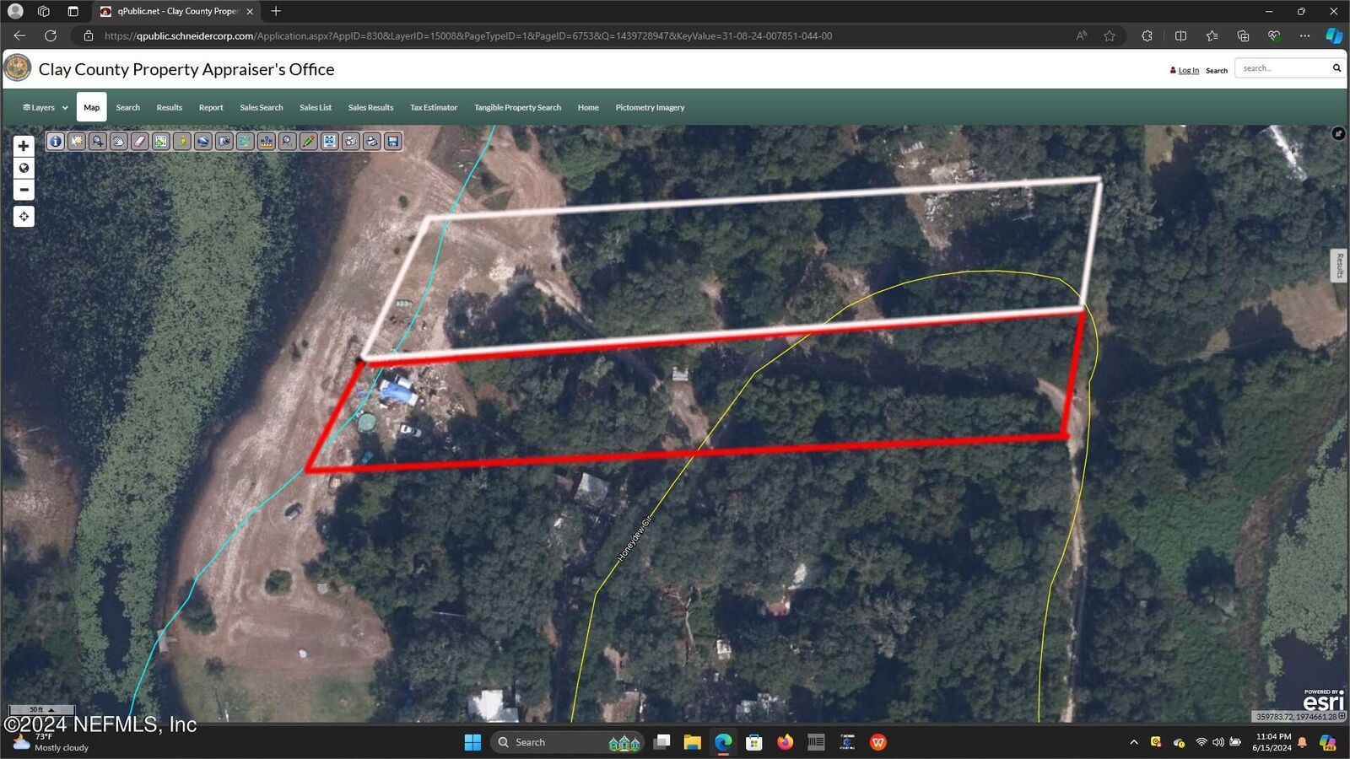This screenshot has width=1350, height=759.
Task: Show hidden system tray icons
Action: click(1134, 742)
